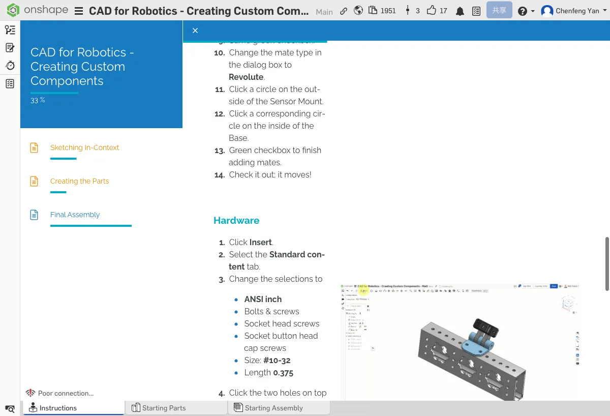Open the Onshape hamburger menu
This screenshot has height=416, width=610.
point(79,11)
